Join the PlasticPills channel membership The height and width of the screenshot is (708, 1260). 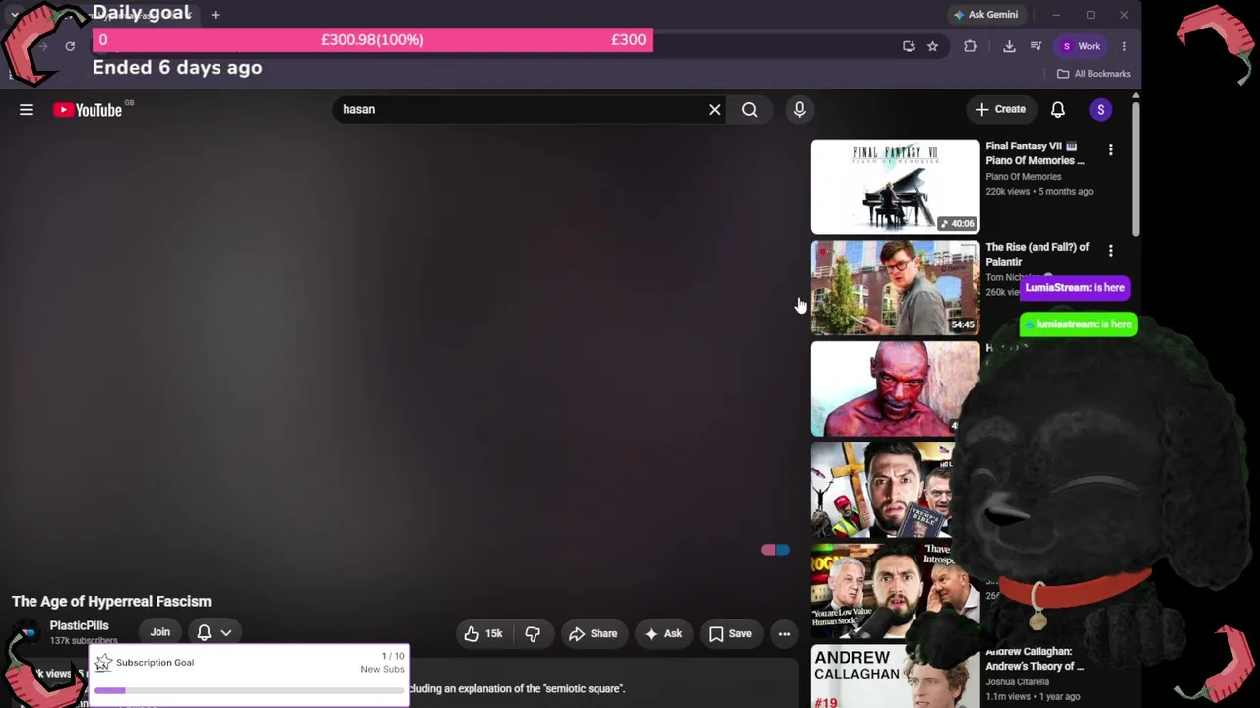tap(160, 632)
